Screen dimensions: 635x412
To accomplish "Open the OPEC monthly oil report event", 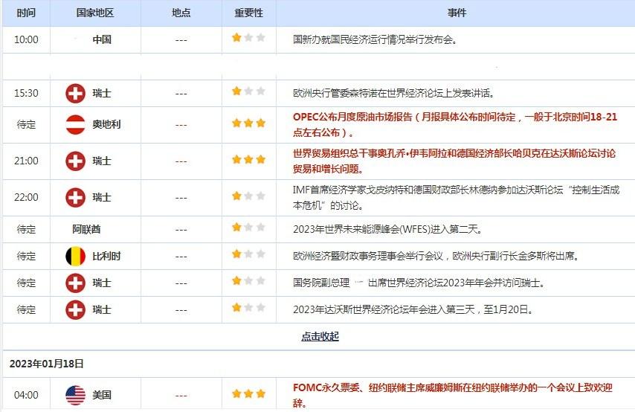I will coord(455,124).
